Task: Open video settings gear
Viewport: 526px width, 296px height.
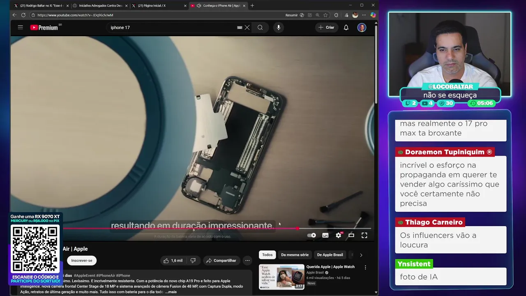Action: point(338,235)
